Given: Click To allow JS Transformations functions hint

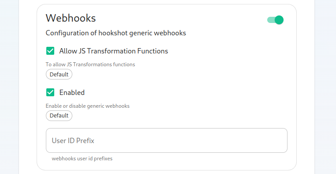Looking at the screenshot, I should point(90,64).
